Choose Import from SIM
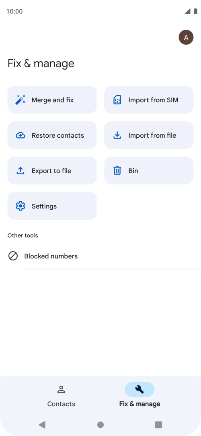The height and width of the screenshot is (436, 201). coord(149,99)
